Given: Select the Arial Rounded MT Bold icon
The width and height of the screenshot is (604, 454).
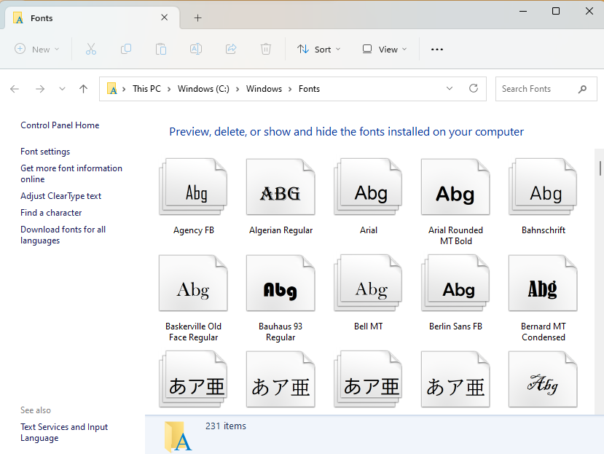Looking at the screenshot, I should tap(455, 187).
